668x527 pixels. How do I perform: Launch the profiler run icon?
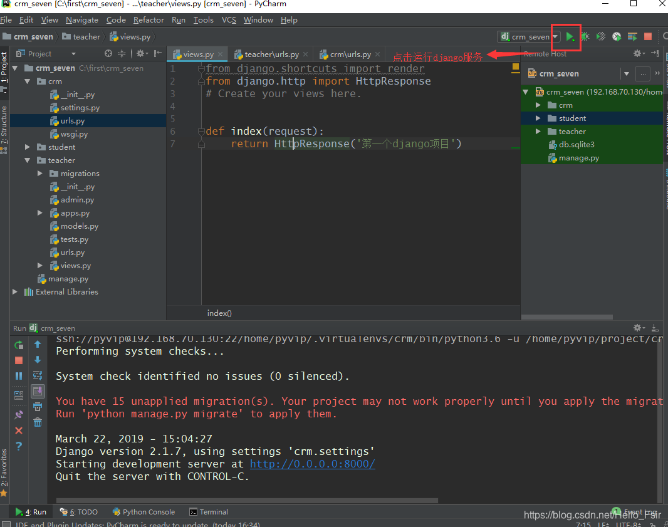[x=617, y=36]
